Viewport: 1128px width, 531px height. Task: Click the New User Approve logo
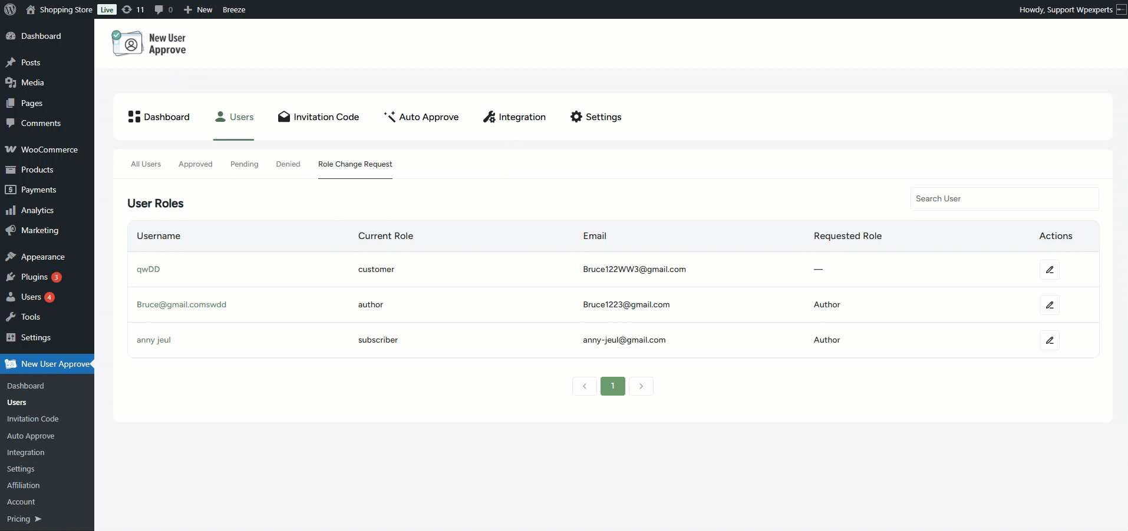[149, 44]
